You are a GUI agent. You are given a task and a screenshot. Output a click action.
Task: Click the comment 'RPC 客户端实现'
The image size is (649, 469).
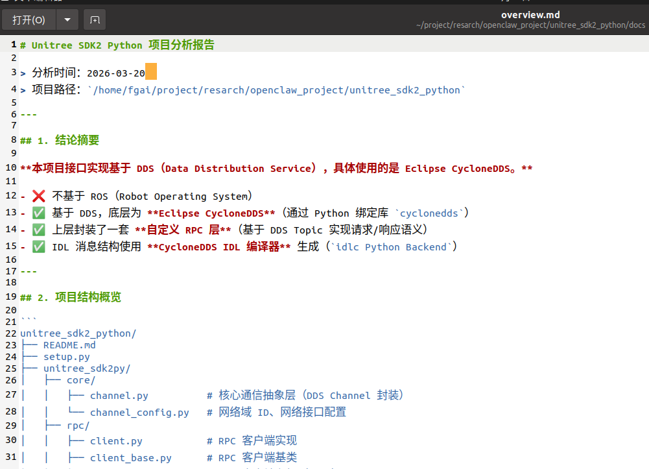pos(257,441)
